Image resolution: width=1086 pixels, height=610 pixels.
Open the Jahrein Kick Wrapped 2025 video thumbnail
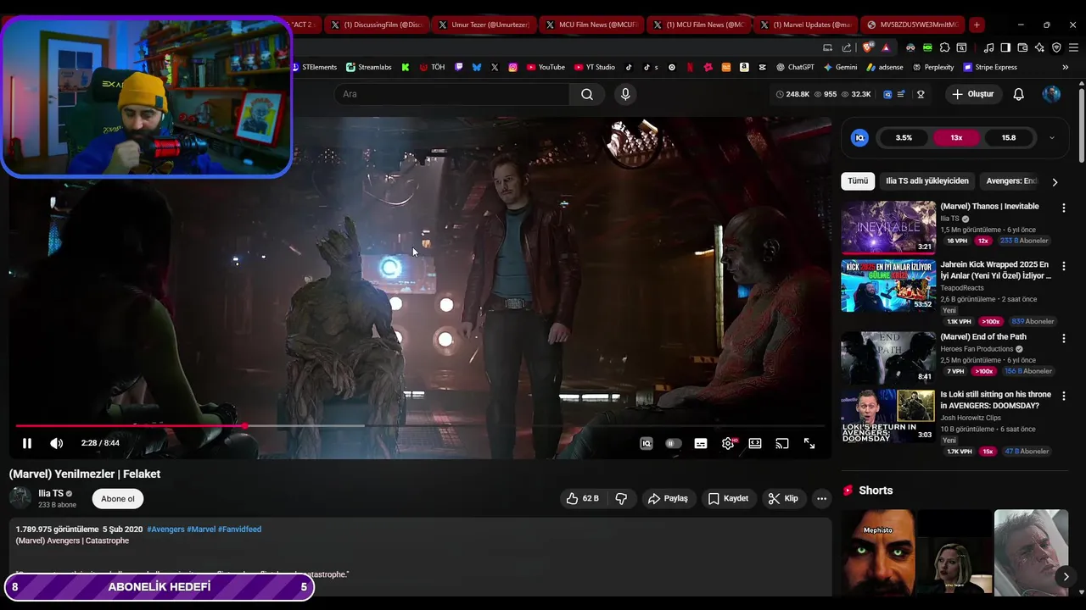[x=888, y=286]
